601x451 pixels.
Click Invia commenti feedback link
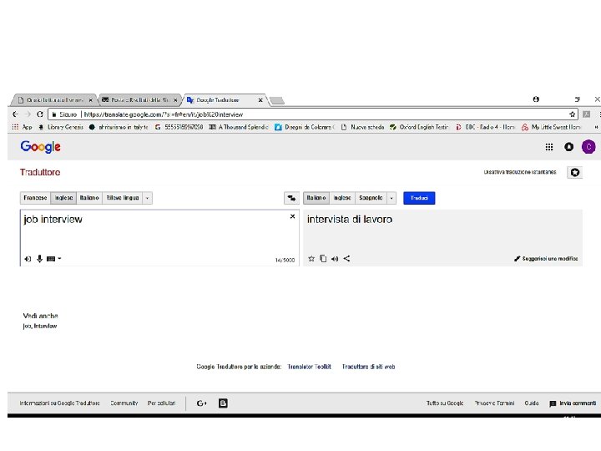[573, 403]
